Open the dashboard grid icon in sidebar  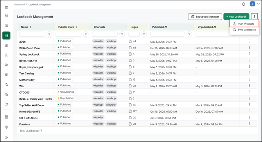[6, 16]
